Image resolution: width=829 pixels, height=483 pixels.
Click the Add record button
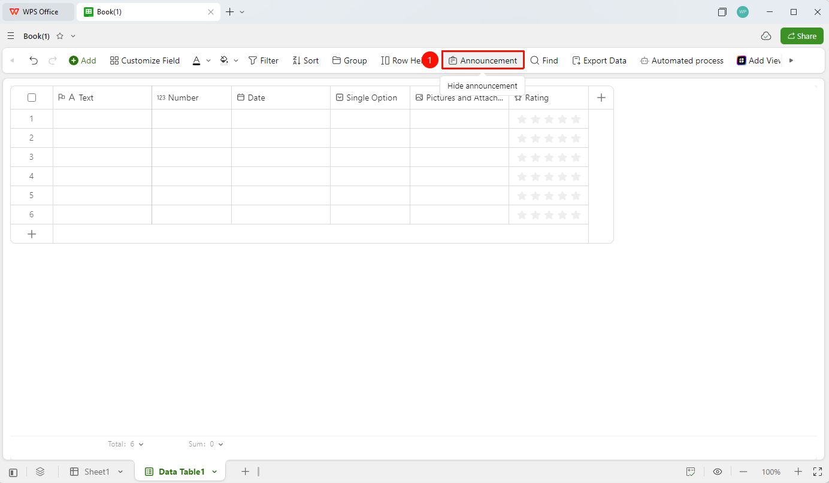[83, 60]
